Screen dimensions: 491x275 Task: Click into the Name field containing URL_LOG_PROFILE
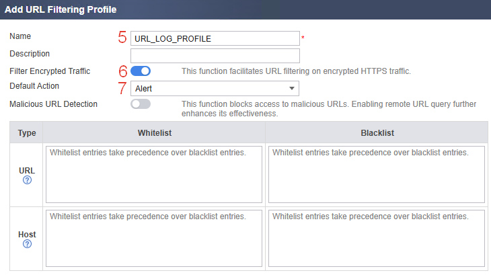pos(214,38)
